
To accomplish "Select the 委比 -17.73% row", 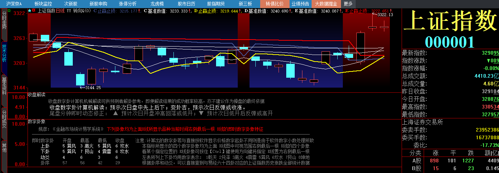I will pyautogui.click(x=450, y=145).
